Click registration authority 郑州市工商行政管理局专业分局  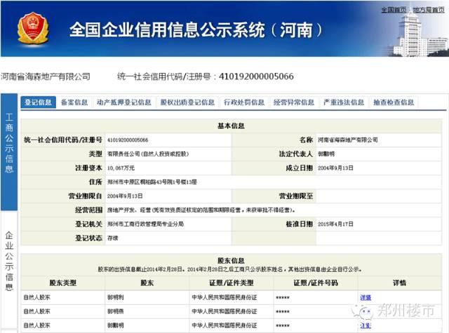[145, 224]
